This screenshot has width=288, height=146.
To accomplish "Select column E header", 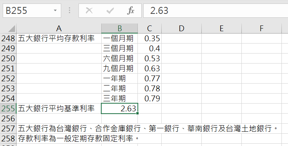I will [221, 29].
